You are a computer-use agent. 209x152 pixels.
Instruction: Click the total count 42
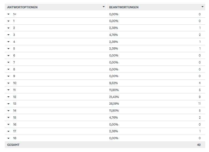pyautogui.click(x=199, y=145)
